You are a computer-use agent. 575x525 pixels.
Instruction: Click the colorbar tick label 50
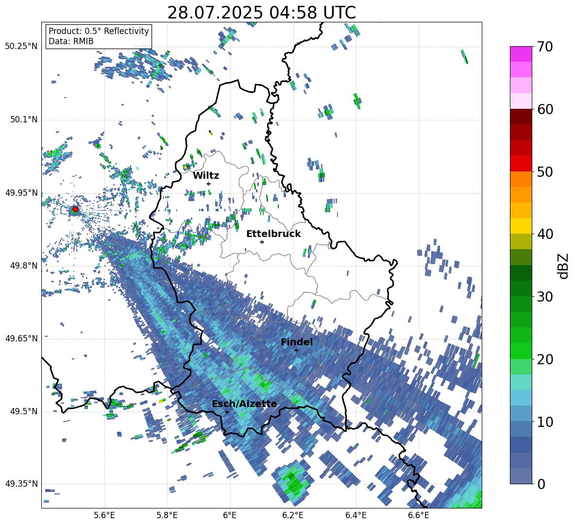545,171
